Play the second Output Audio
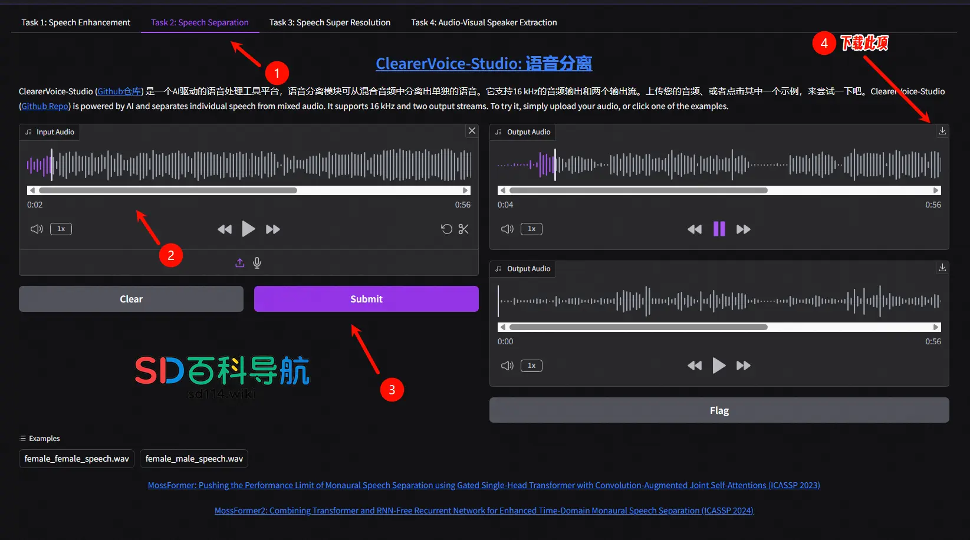 pyautogui.click(x=719, y=366)
